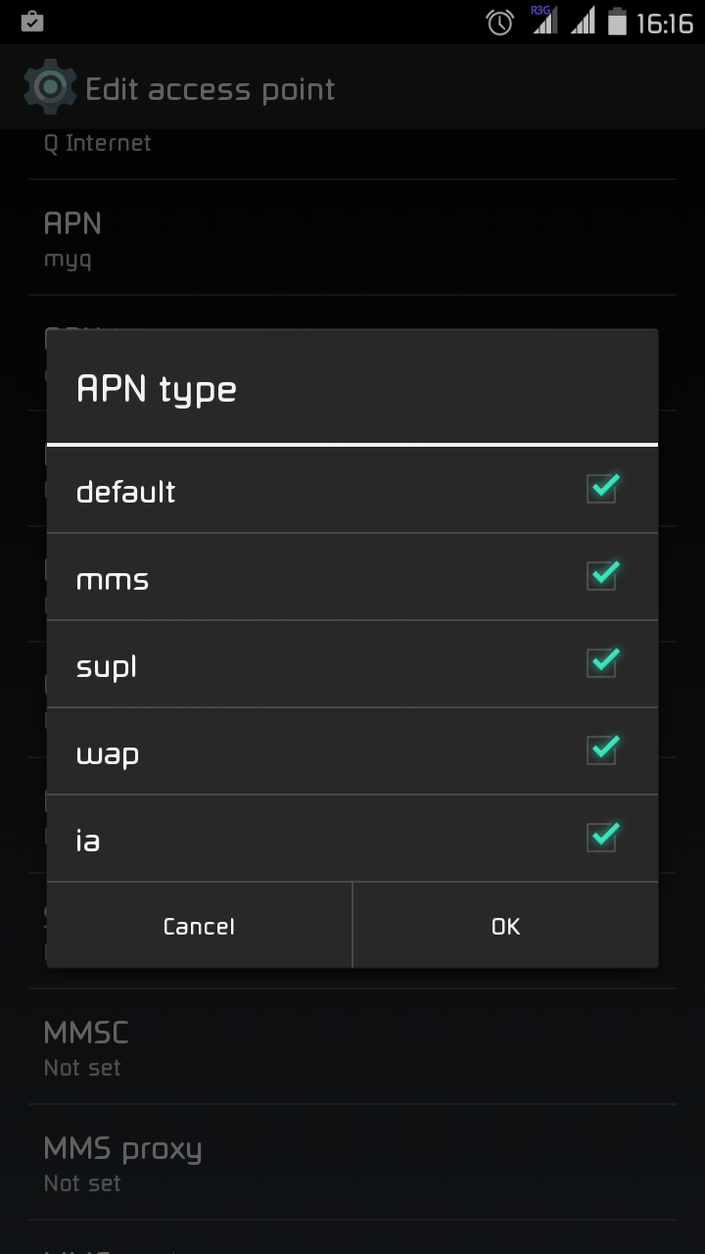Select the default list row label

click(126, 491)
